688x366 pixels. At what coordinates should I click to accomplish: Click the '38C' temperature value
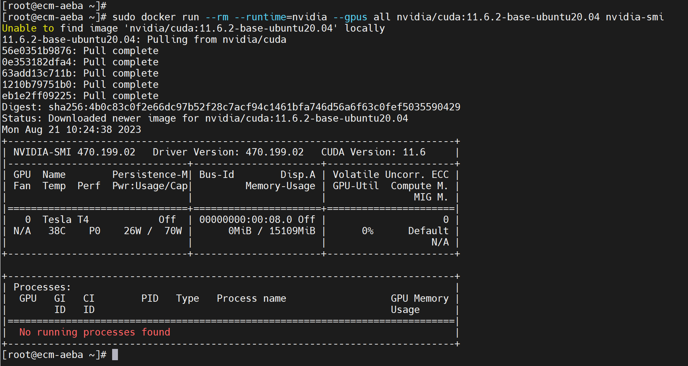(x=57, y=231)
